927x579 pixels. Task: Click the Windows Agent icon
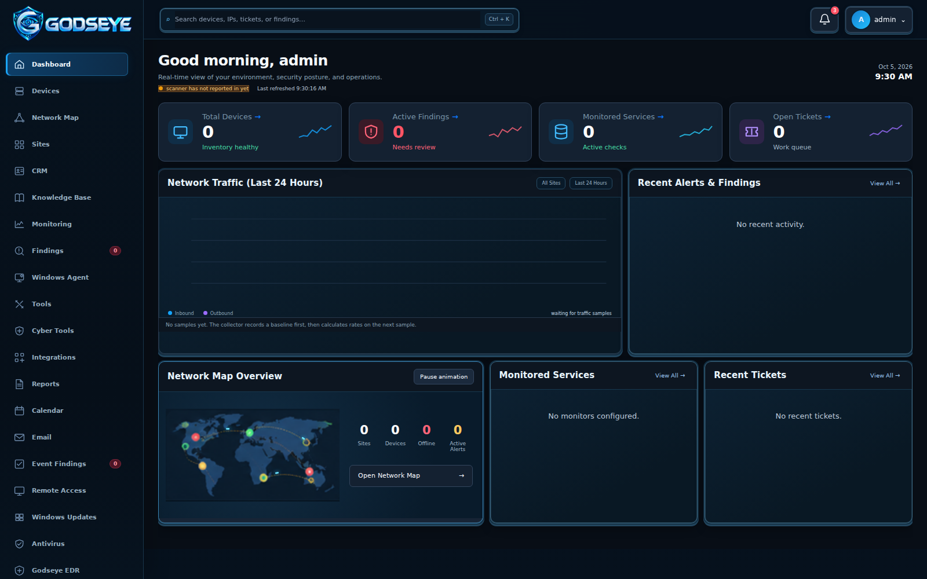point(19,277)
